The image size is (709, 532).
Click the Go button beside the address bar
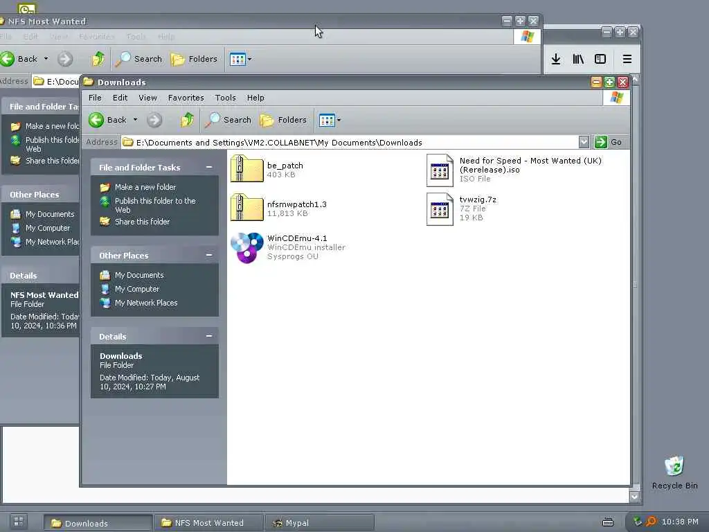point(609,142)
